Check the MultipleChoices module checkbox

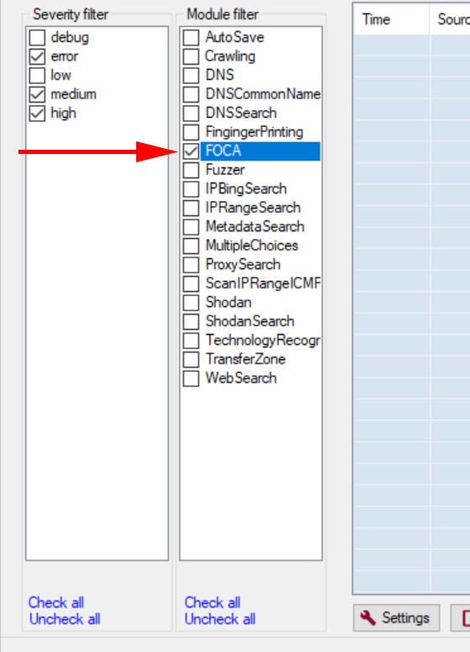(191, 246)
